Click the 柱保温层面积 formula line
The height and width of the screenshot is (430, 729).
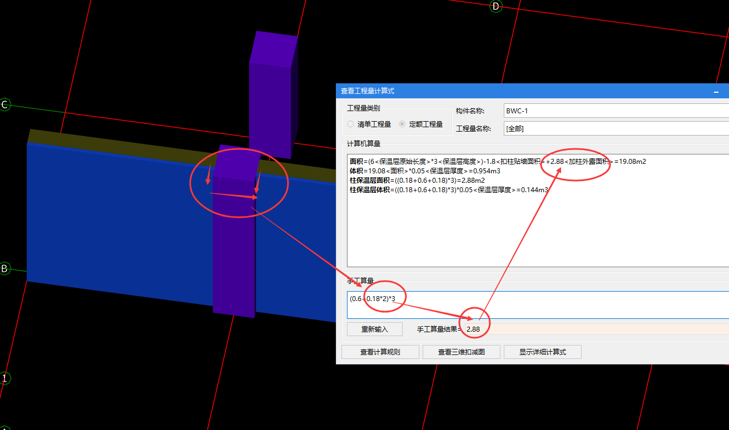click(417, 181)
